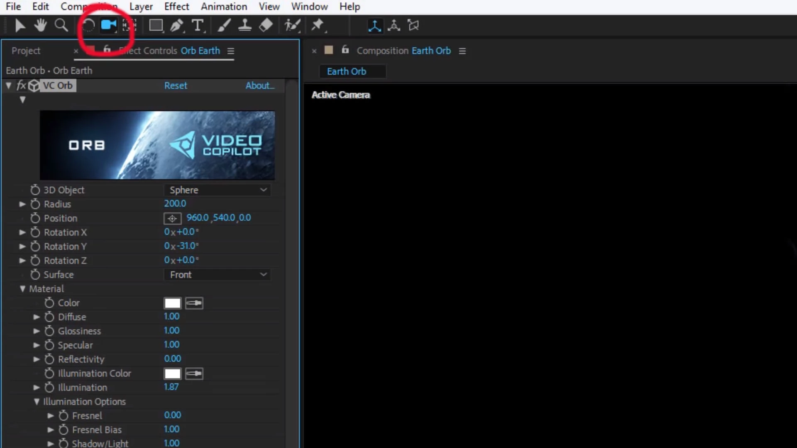
Task: Toggle Radius stopwatch keyframing
Action: pyautogui.click(x=35, y=204)
